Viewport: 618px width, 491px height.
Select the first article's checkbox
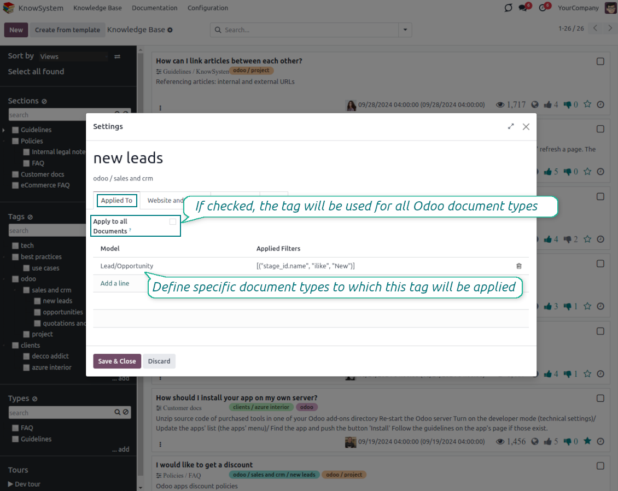tap(600, 62)
